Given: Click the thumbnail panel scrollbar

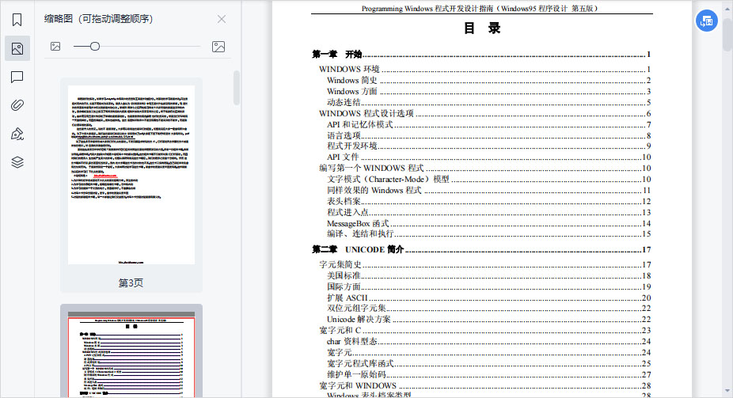Looking at the screenshot, I should pyautogui.click(x=237, y=88).
